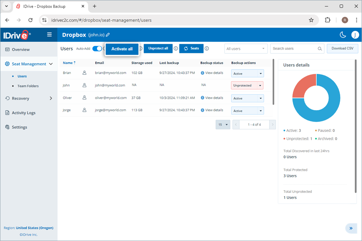
Task: Click brian@myworld.com email cell
Action: point(111,73)
